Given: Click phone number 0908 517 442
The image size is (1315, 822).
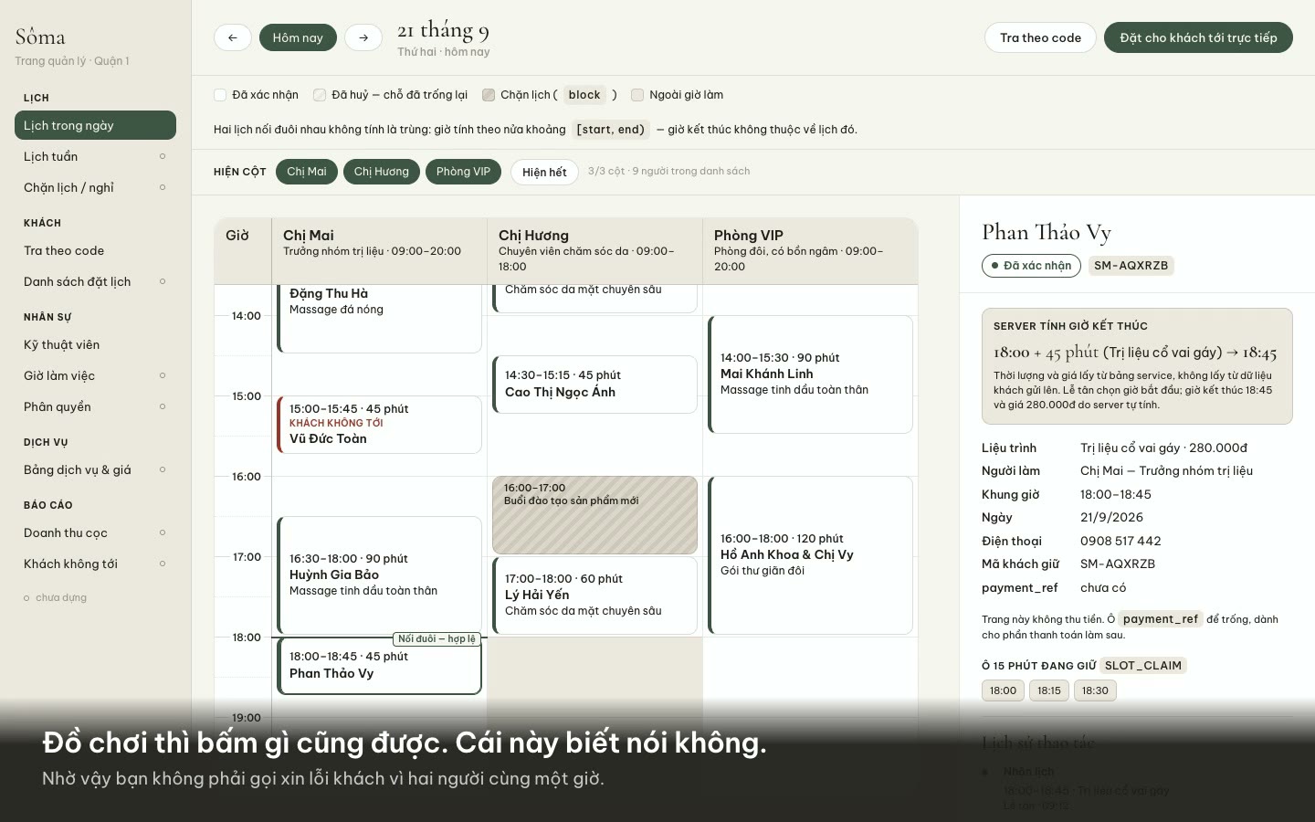Looking at the screenshot, I should click(x=1120, y=541).
